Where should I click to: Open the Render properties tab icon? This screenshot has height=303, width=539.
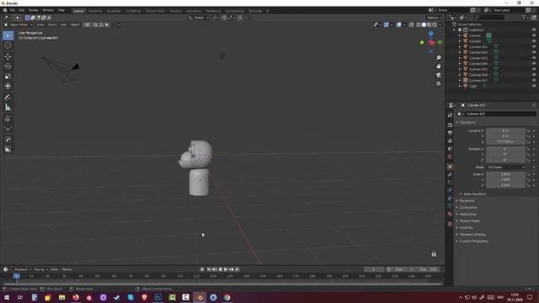[x=450, y=125]
